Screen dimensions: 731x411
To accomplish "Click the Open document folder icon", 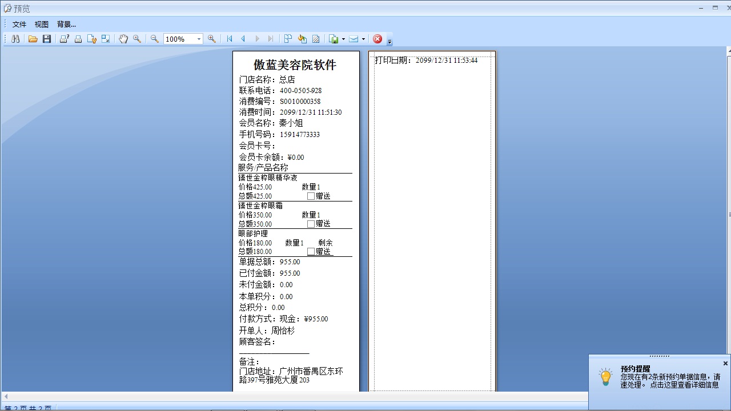I will [33, 39].
